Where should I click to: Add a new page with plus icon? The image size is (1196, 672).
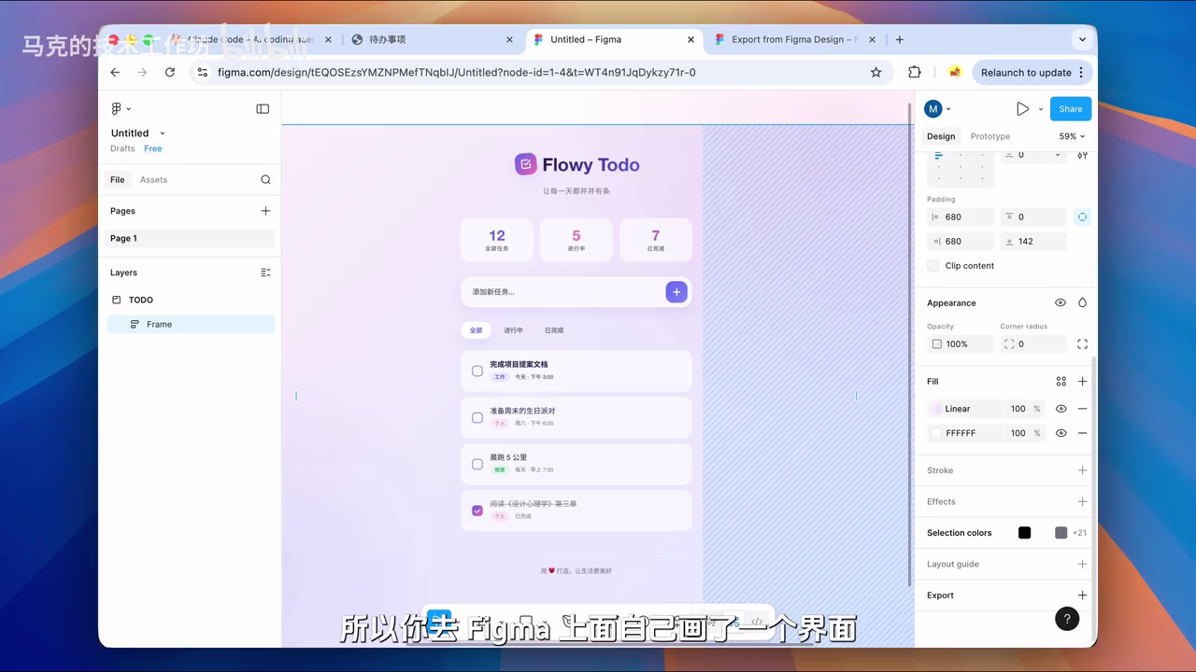(x=265, y=211)
